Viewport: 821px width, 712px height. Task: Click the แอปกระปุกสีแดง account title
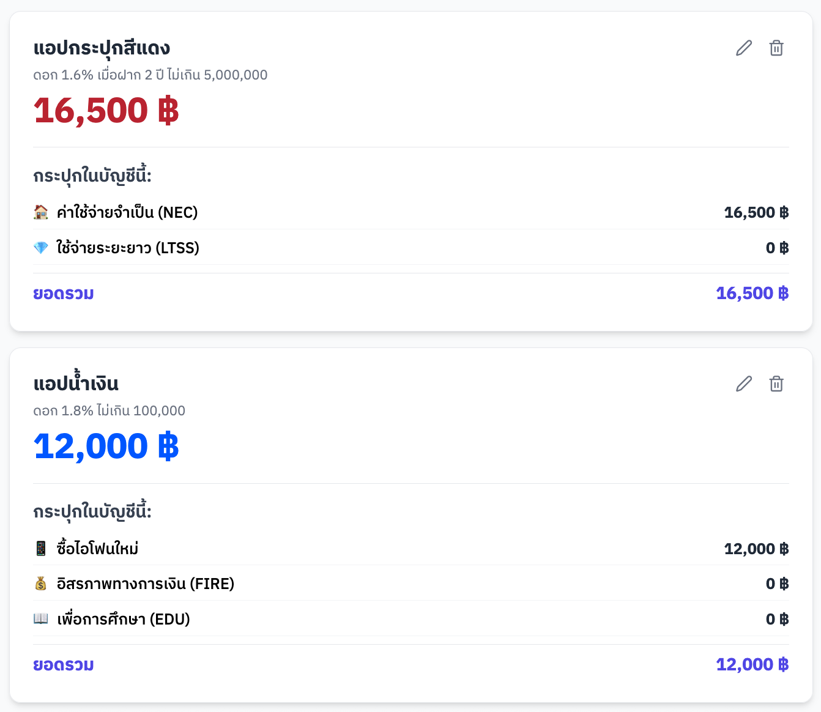102,48
